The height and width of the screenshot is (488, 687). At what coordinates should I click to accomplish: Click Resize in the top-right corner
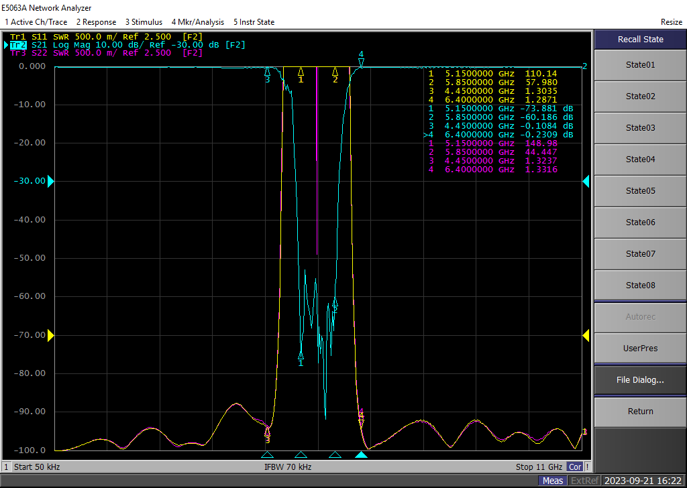(x=671, y=22)
